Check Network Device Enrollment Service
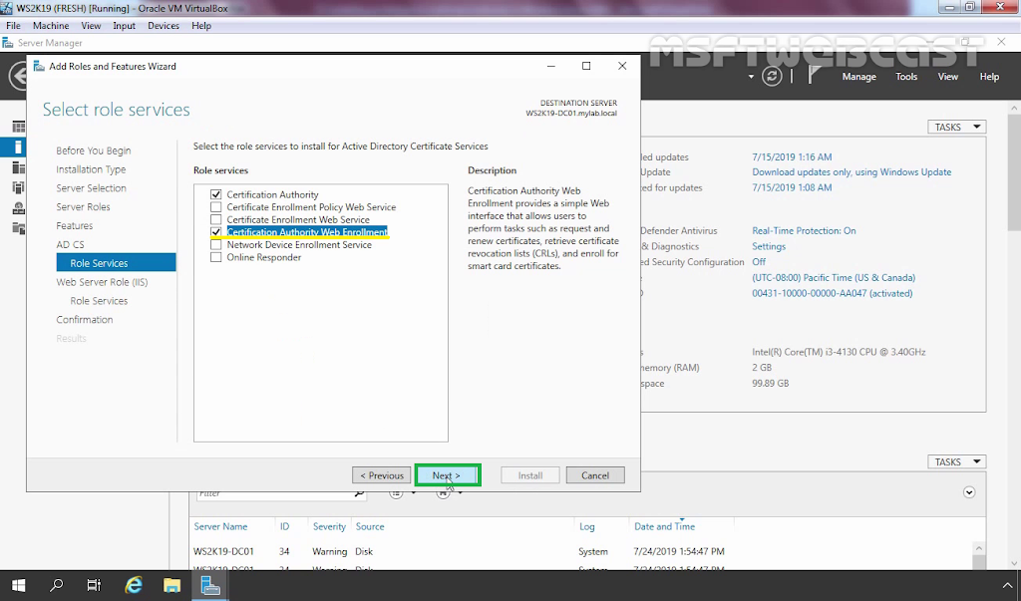1021x601 pixels. tap(216, 245)
